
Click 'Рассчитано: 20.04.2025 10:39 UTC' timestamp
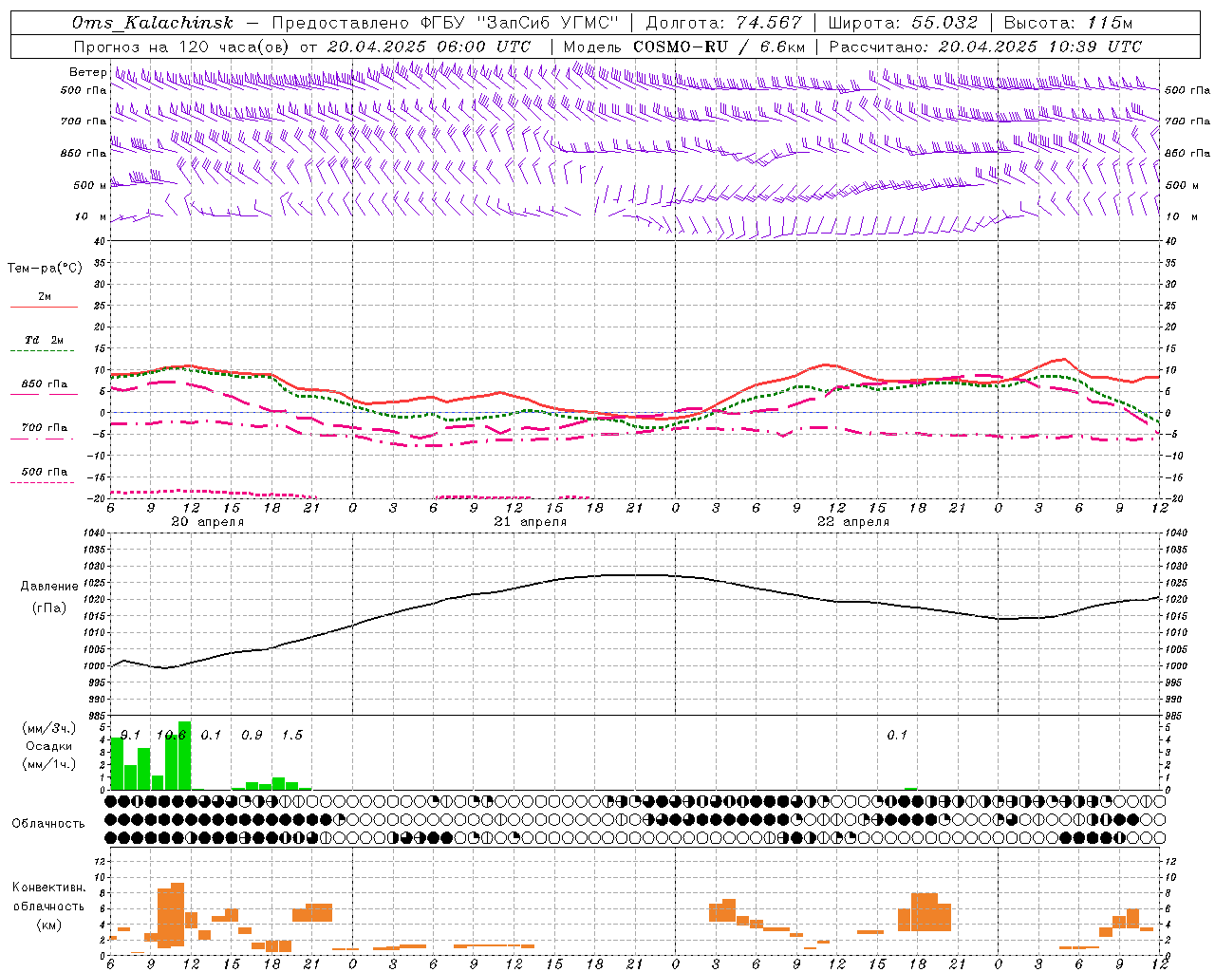pyautogui.click(x=985, y=47)
